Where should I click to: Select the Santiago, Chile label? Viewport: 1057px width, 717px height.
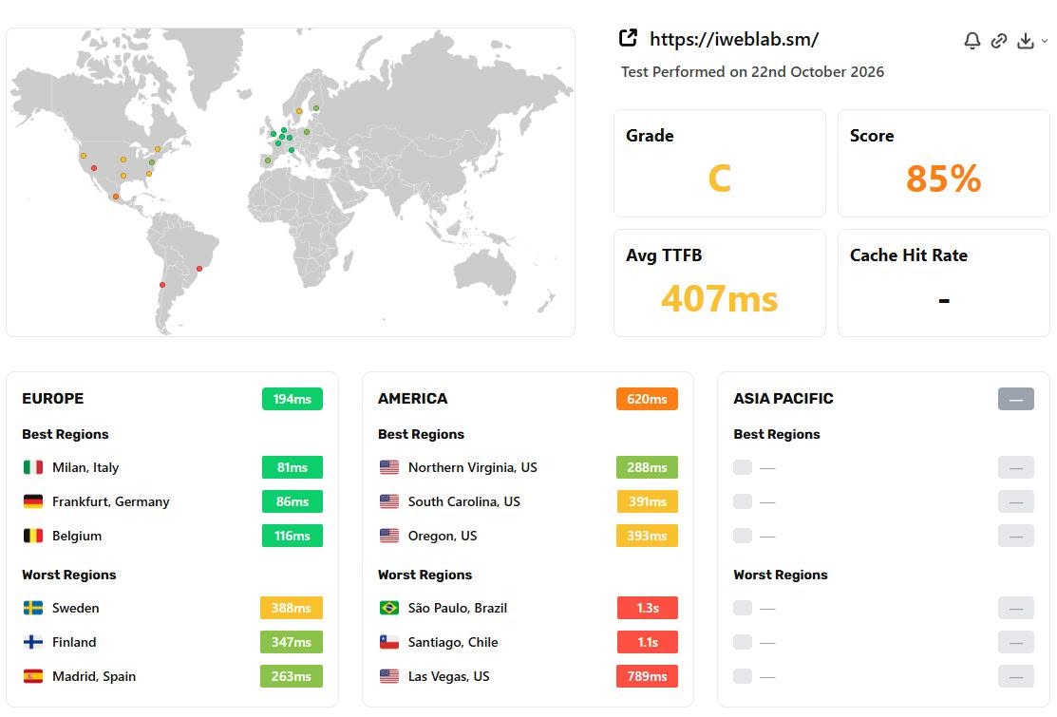coord(453,642)
